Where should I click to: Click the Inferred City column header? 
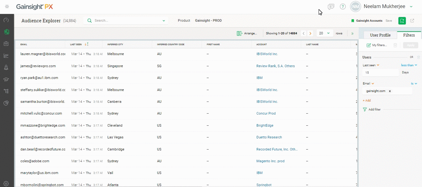[x=115, y=45]
